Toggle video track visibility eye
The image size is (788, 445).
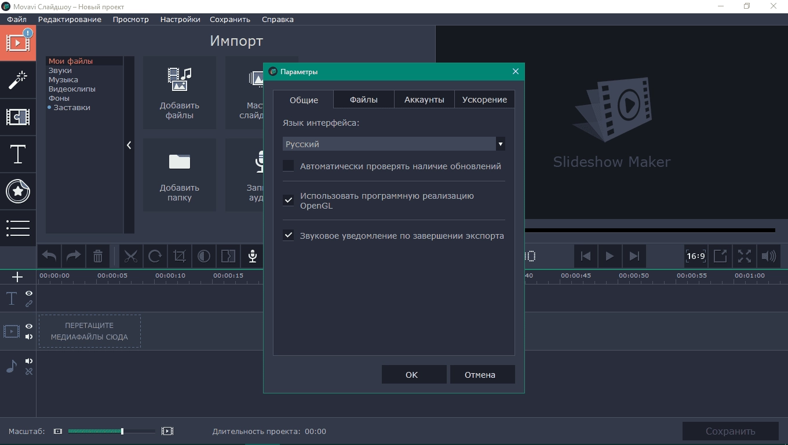click(x=29, y=326)
